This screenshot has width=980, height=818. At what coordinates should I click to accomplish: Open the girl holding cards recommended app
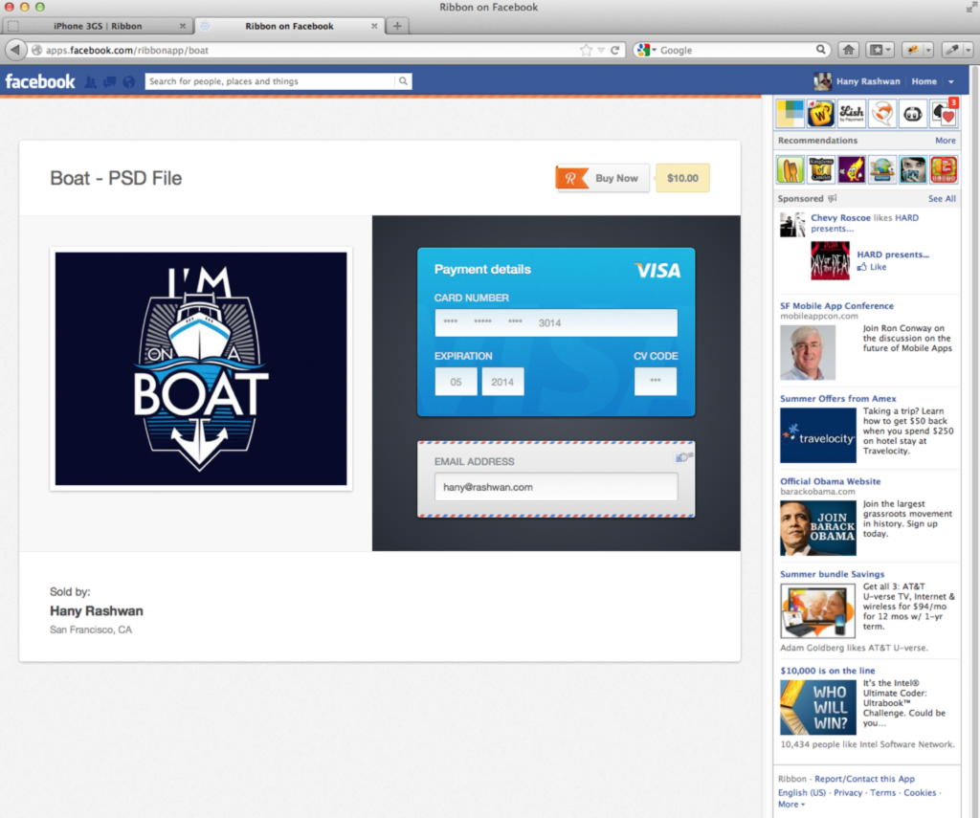pos(912,169)
